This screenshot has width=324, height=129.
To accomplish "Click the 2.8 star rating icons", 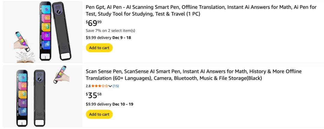I will (100, 86).
